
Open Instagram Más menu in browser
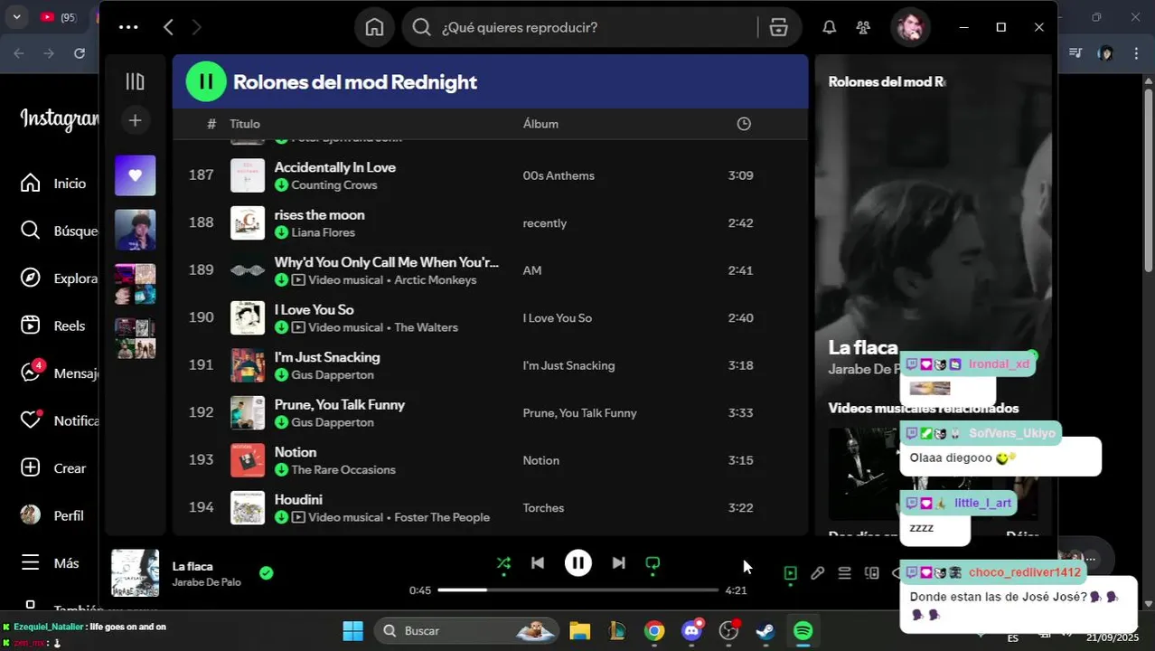51,562
